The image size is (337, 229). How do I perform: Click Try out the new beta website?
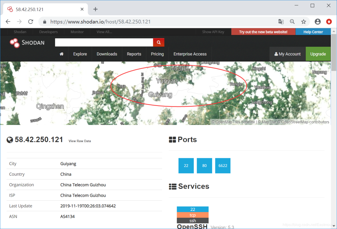263,32
